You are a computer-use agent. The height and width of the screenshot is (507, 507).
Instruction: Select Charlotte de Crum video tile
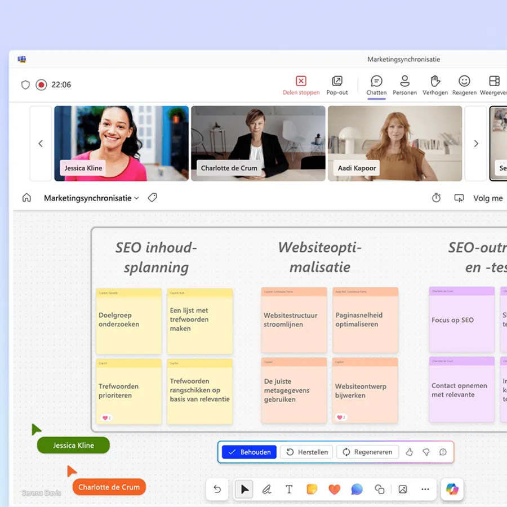(258, 143)
